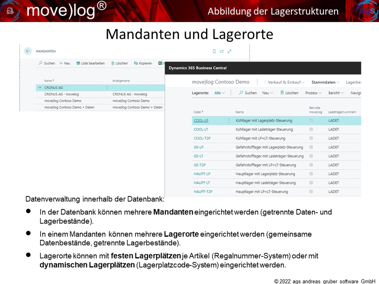Click the bookmark icon in Mandanten window
Image resolution: width=379 pixels, height=284 pixels.
pos(214,51)
